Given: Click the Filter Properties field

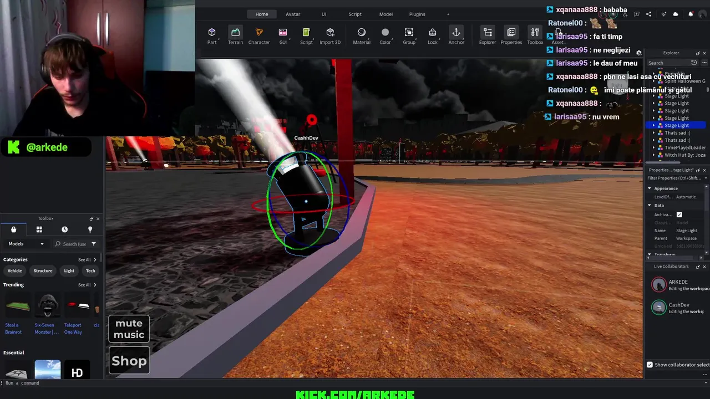Looking at the screenshot, I should [x=674, y=178].
